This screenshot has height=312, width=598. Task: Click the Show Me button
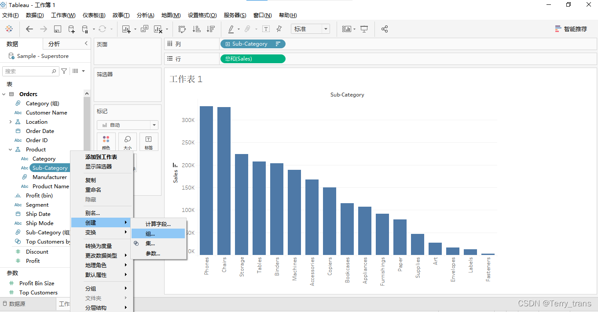[x=571, y=29]
